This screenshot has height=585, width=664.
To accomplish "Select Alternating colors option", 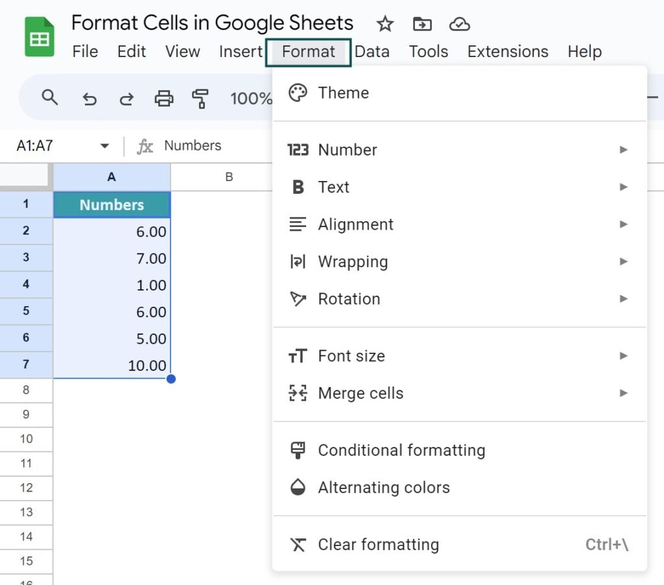I will [x=460, y=487].
